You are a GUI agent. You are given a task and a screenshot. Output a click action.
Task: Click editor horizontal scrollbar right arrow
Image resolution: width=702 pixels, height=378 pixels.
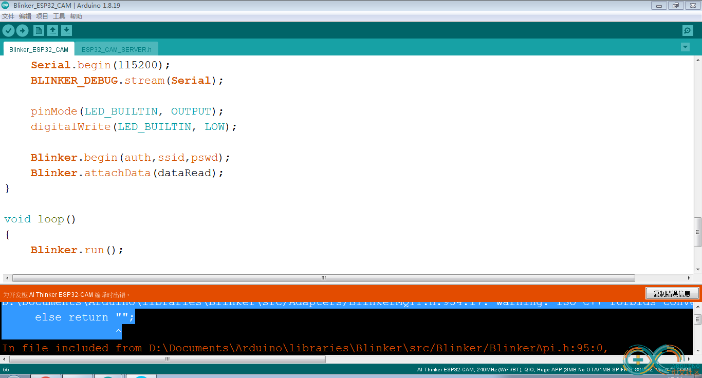[x=689, y=278]
